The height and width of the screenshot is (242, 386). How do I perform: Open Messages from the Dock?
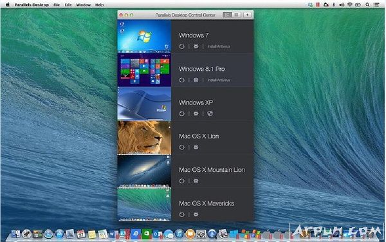click(x=169, y=234)
